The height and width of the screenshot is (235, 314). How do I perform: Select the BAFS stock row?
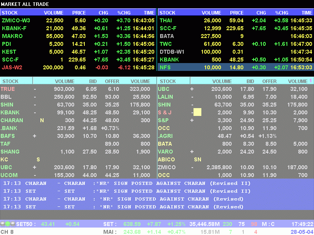(x=78, y=136)
